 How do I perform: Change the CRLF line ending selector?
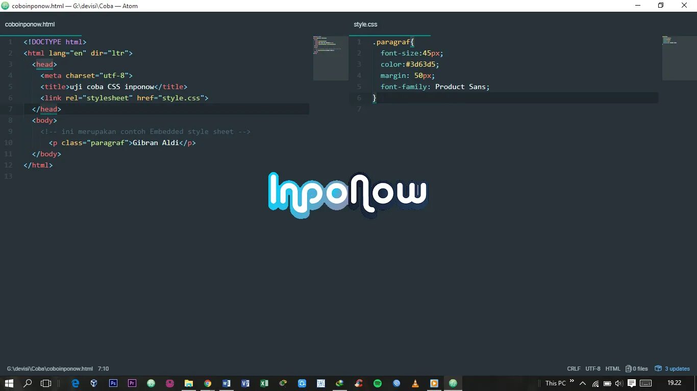tap(574, 369)
